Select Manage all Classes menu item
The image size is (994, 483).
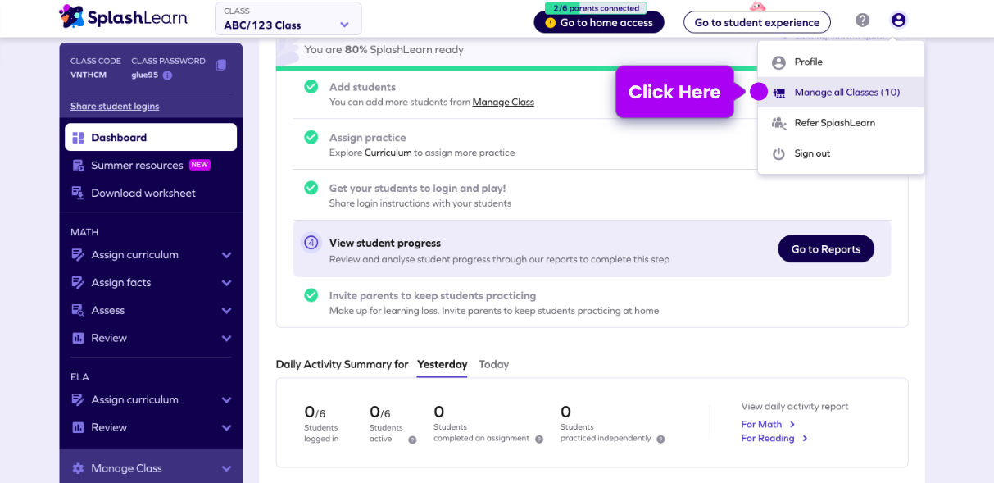click(846, 93)
